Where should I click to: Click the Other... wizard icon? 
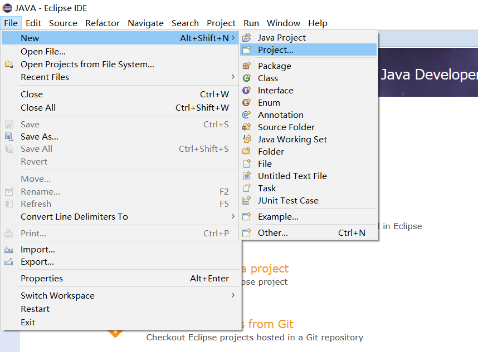pyautogui.click(x=246, y=233)
